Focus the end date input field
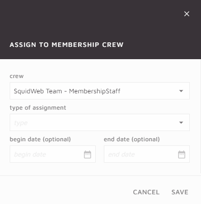Viewport: 201px width, 204px height. [x=147, y=154]
